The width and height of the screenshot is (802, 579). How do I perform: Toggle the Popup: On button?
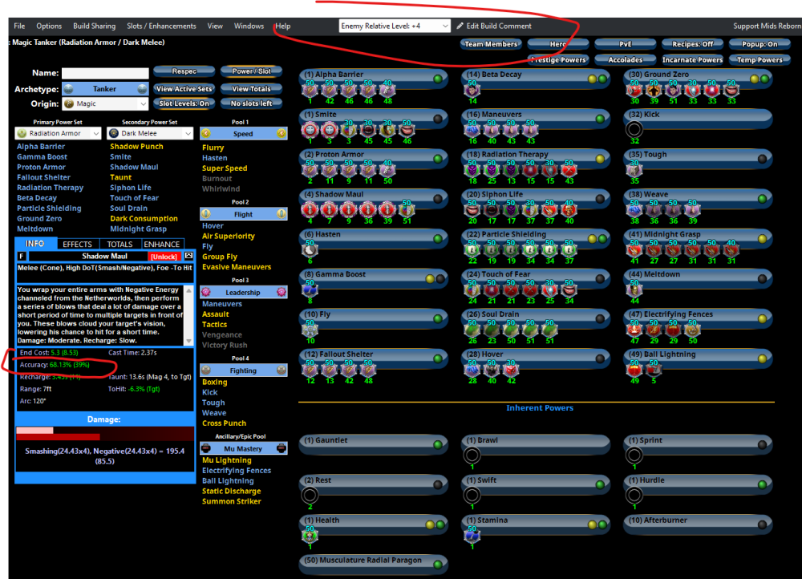pyautogui.click(x=759, y=44)
